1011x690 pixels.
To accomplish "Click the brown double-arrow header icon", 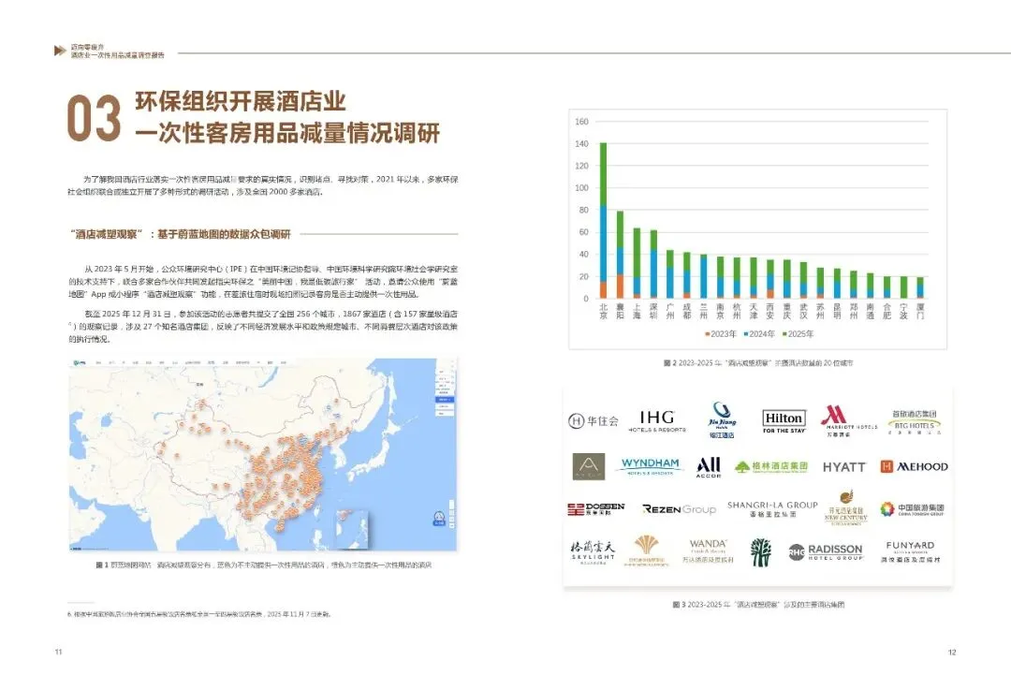I will [60, 51].
